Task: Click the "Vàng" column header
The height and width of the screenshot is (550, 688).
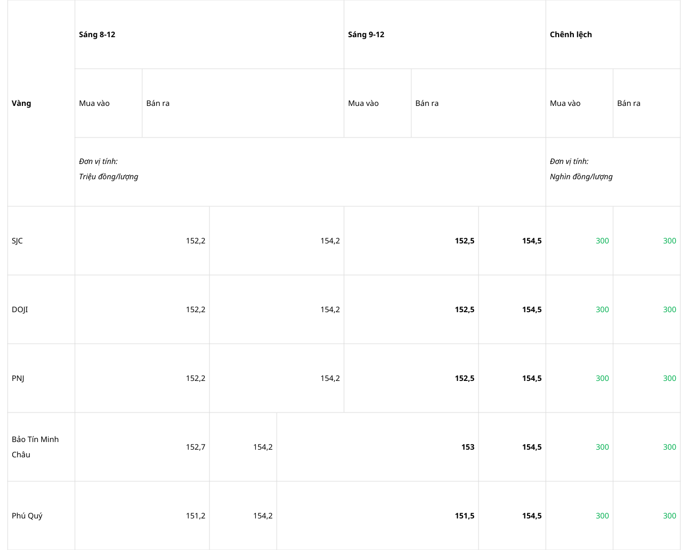Action: (x=21, y=103)
